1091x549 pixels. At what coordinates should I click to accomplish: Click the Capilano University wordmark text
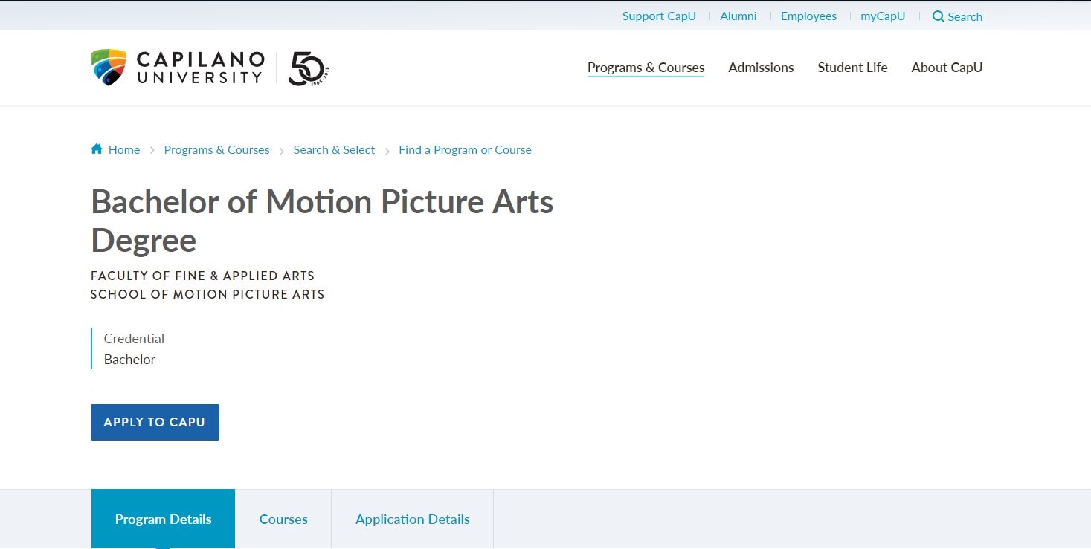pyautogui.click(x=201, y=68)
